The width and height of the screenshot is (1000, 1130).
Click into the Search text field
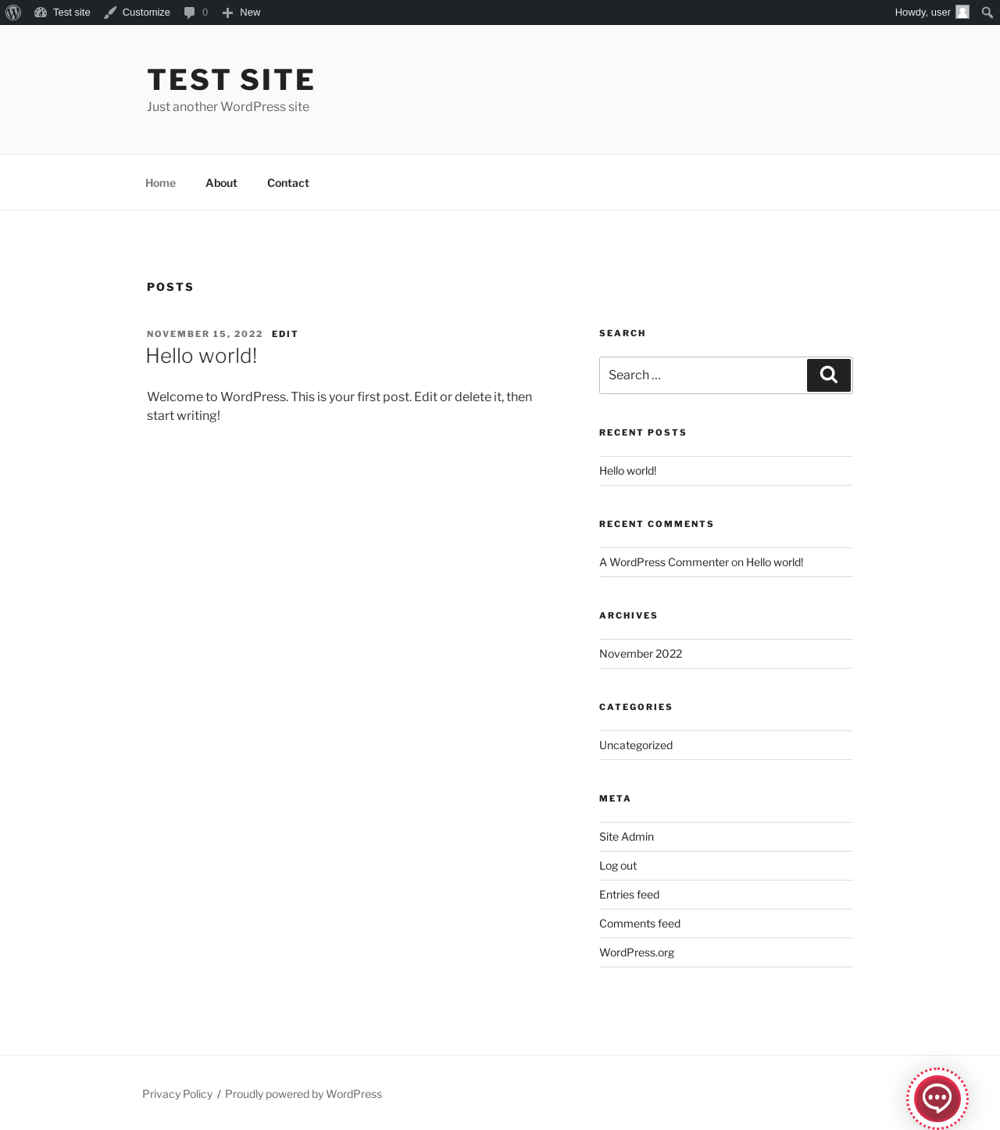702,375
